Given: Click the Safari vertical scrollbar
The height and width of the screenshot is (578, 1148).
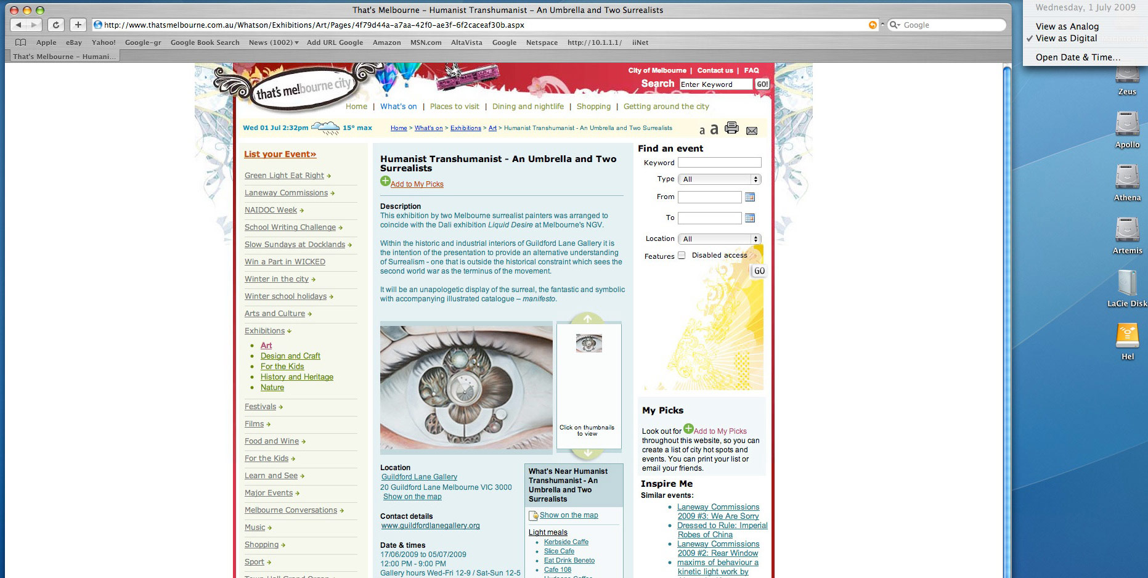Looking at the screenshot, I should pyautogui.click(x=1007, y=320).
